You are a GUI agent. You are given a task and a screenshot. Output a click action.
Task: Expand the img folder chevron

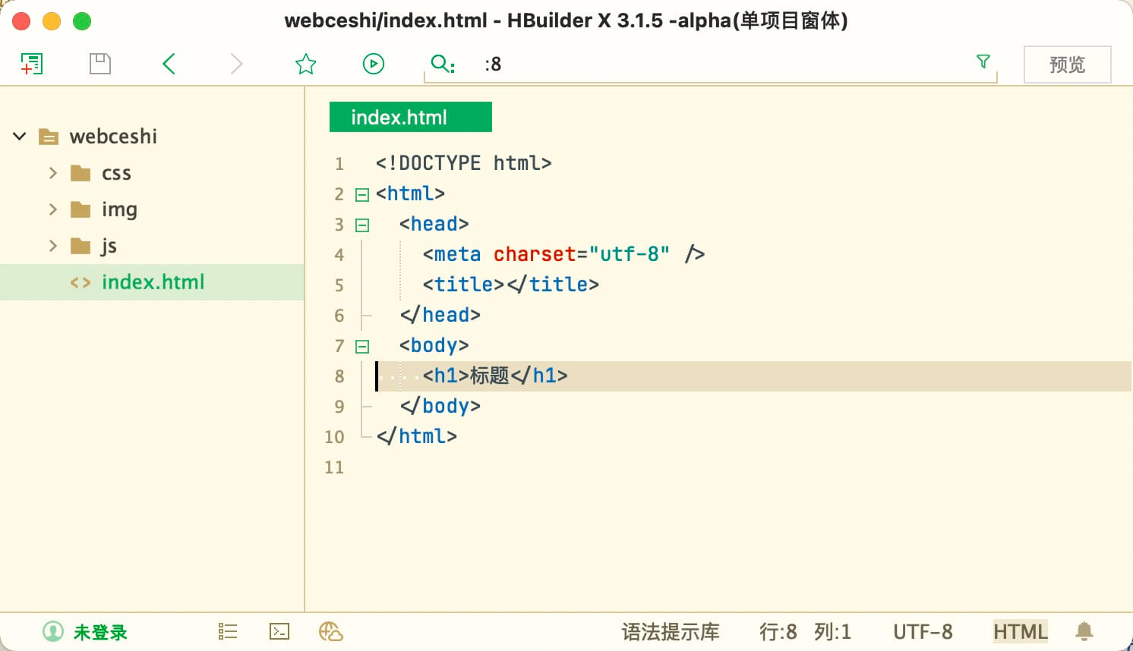(52, 209)
